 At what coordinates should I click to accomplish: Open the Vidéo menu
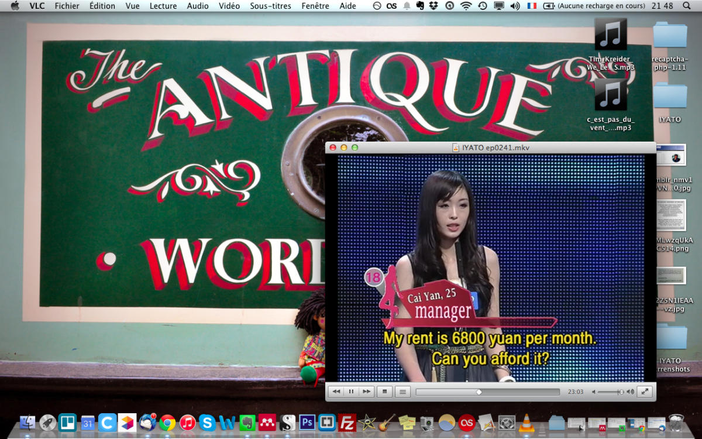click(229, 6)
